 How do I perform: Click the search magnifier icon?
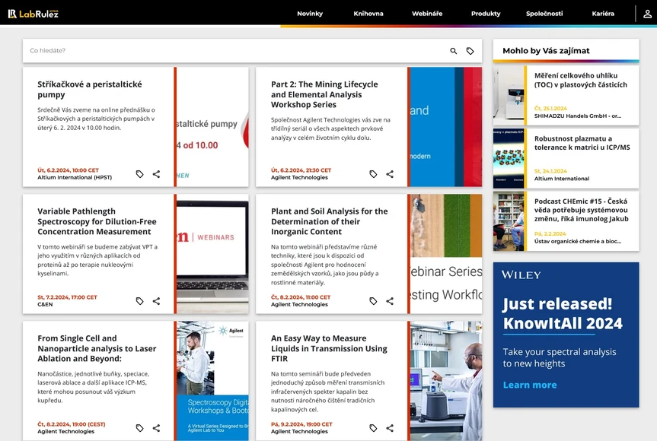click(x=454, y=51)
